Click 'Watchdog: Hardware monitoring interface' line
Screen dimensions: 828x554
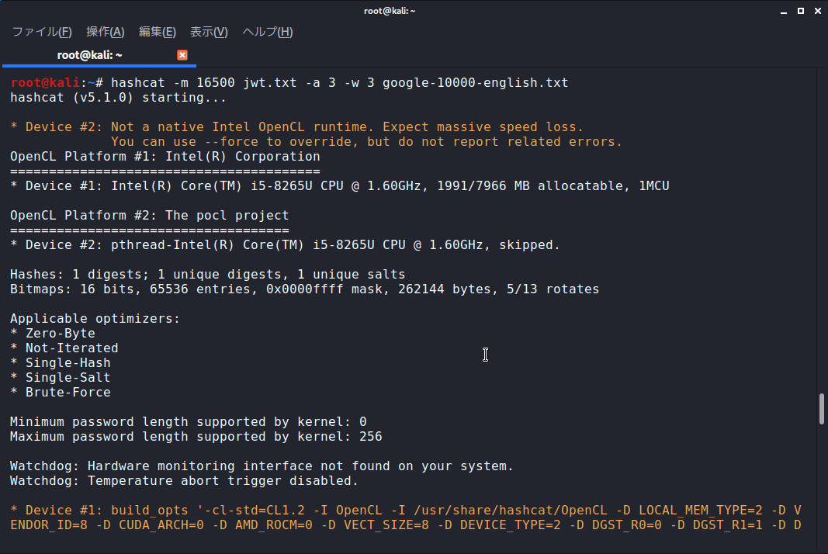(262, 466)
